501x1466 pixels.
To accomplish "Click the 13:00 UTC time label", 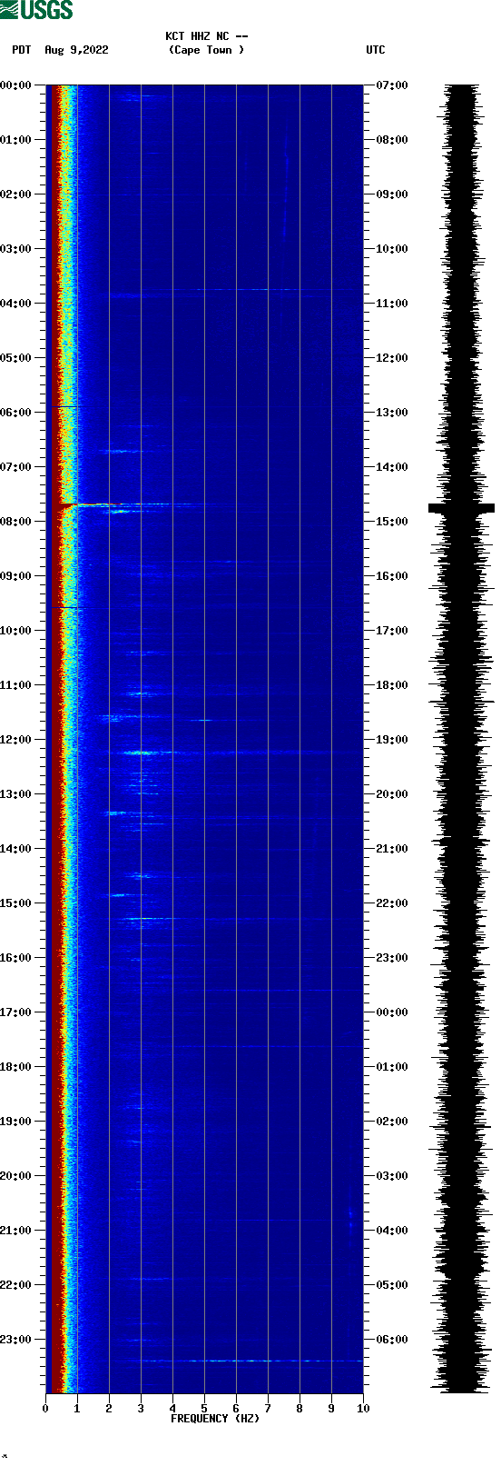I will 391,413.
